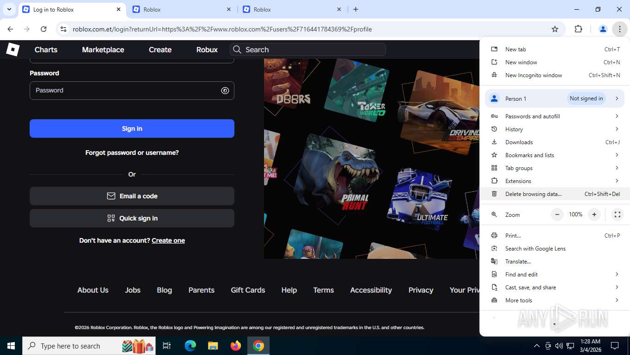Viewport: 630px width, 355px height.
Task: Click the Gift Cards footer link
Action: click(248, 290)
